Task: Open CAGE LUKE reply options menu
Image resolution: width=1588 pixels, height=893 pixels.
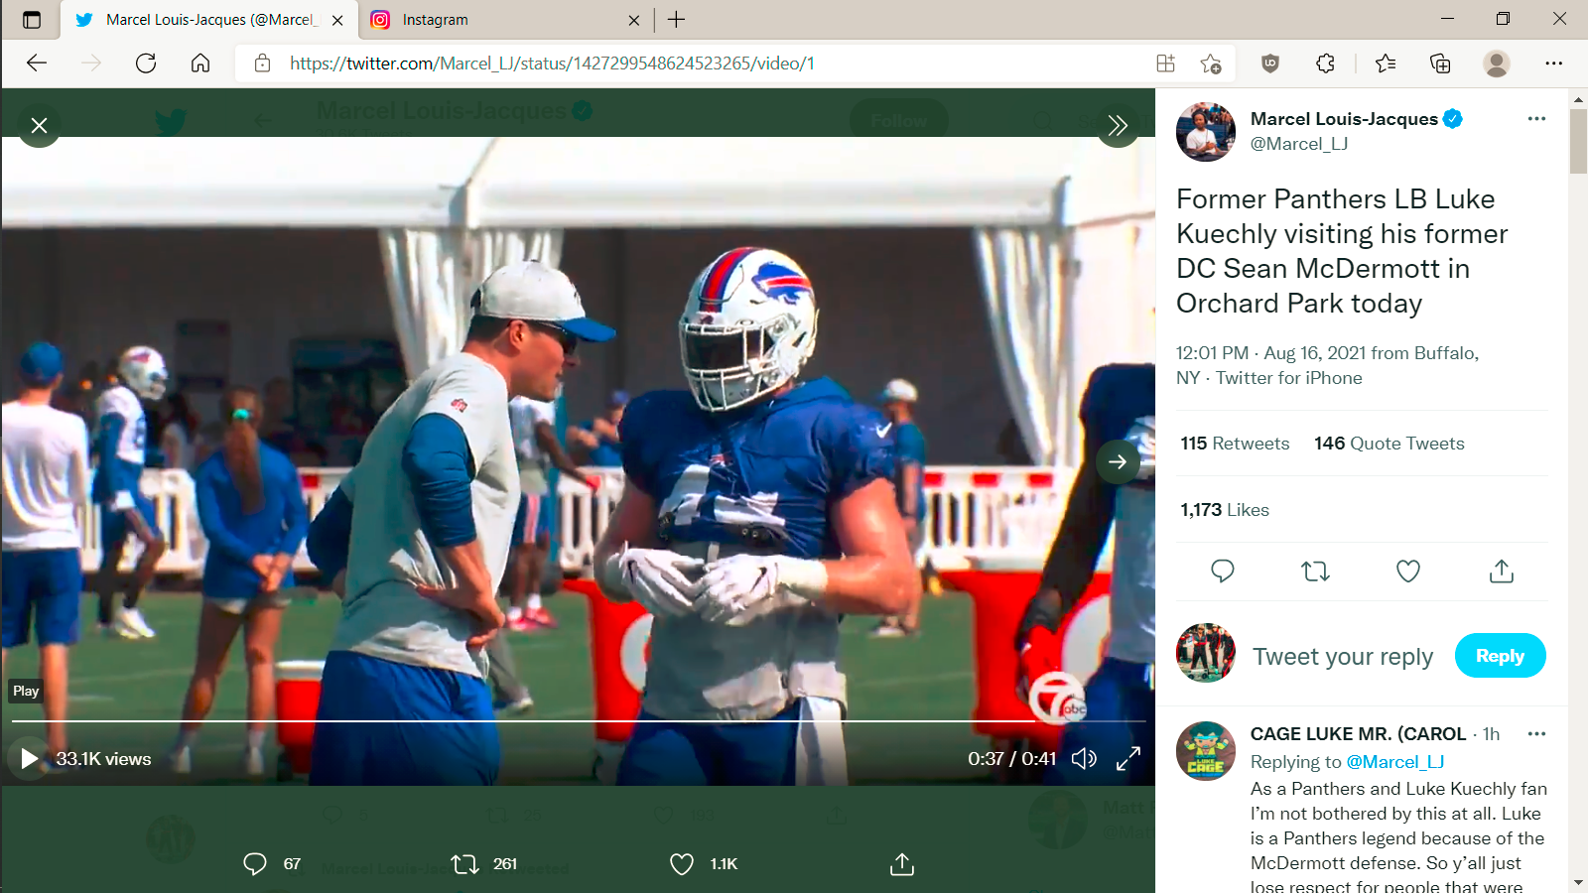Action: click(x=1536, y=734)
